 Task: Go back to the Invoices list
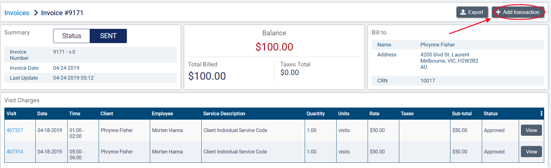point(17,13)
